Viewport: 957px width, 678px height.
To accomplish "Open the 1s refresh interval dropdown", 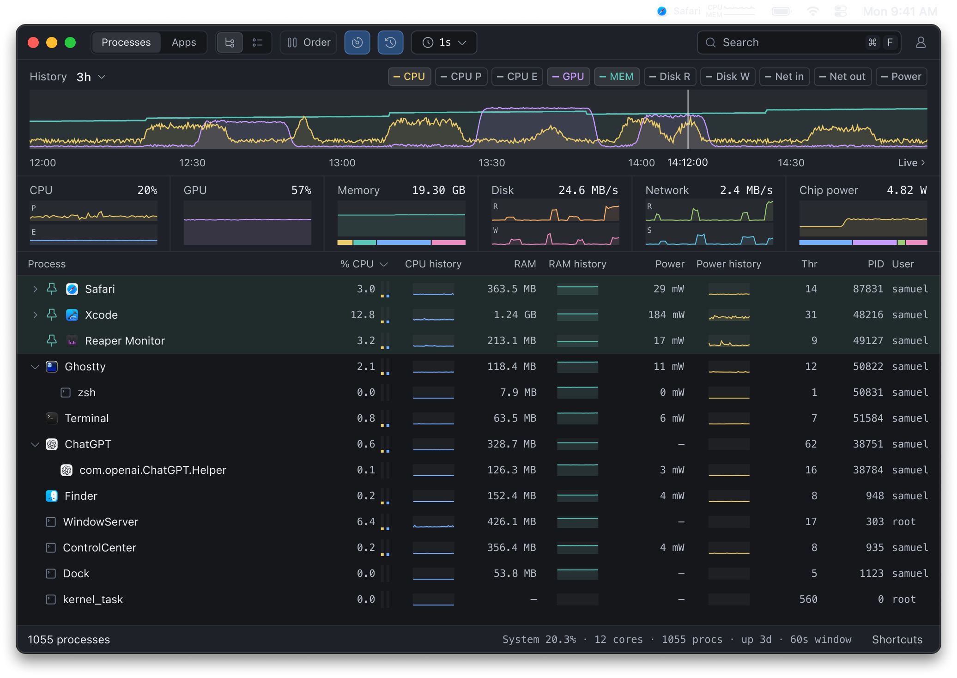I will (444, 42).
